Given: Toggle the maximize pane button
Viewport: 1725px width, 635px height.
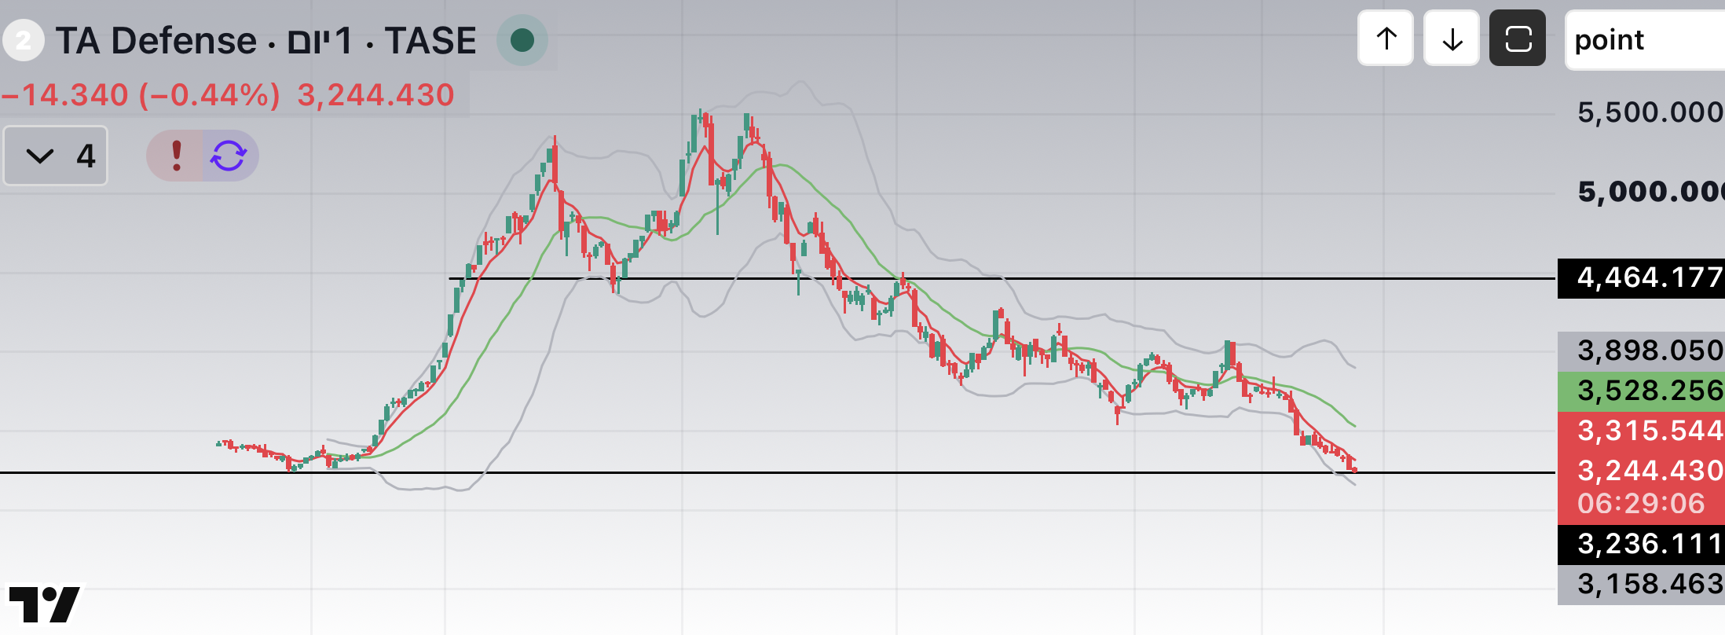Looking at the screenshot, I should click(x=1518, y=39).
